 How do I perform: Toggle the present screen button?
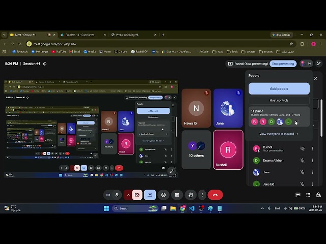tap(150, 195)
